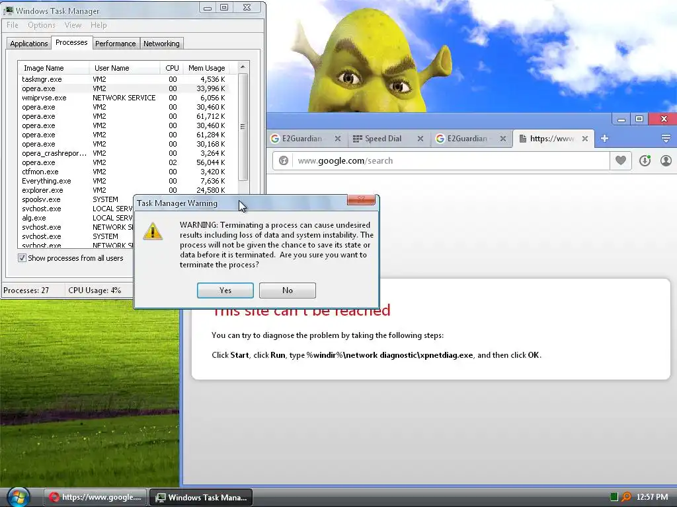Select the alg.exe process row

point(77,218)
